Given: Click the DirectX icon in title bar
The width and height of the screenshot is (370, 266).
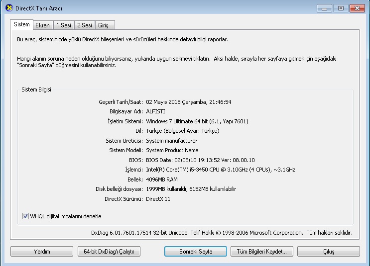Looking at the screenshot, I should click(8, 8).
